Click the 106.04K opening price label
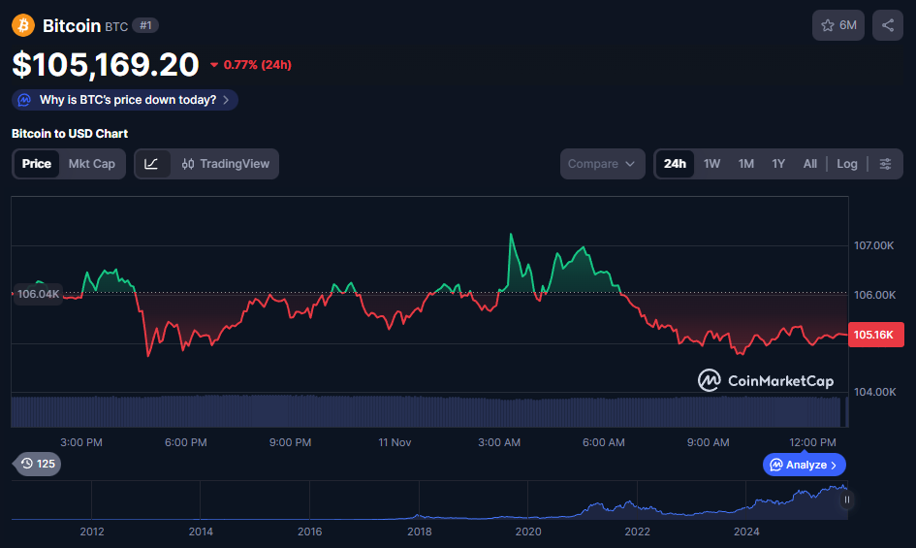The image size is (916, 548). point(38,294)
